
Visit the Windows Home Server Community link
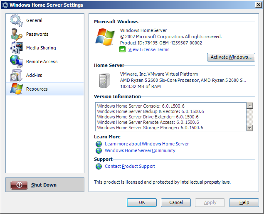pyautogui.click(x=140, y=150)
